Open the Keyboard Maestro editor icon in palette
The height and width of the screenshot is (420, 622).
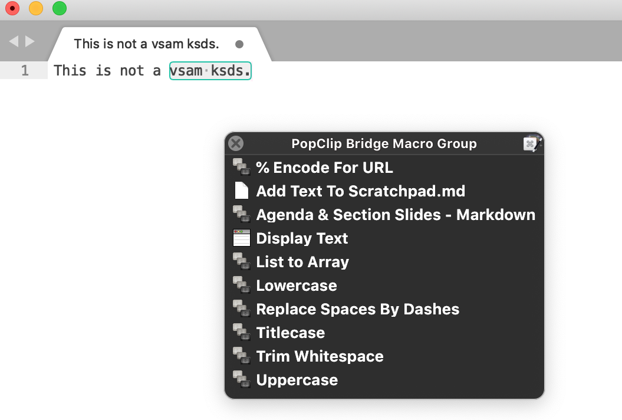coord(531,144)
